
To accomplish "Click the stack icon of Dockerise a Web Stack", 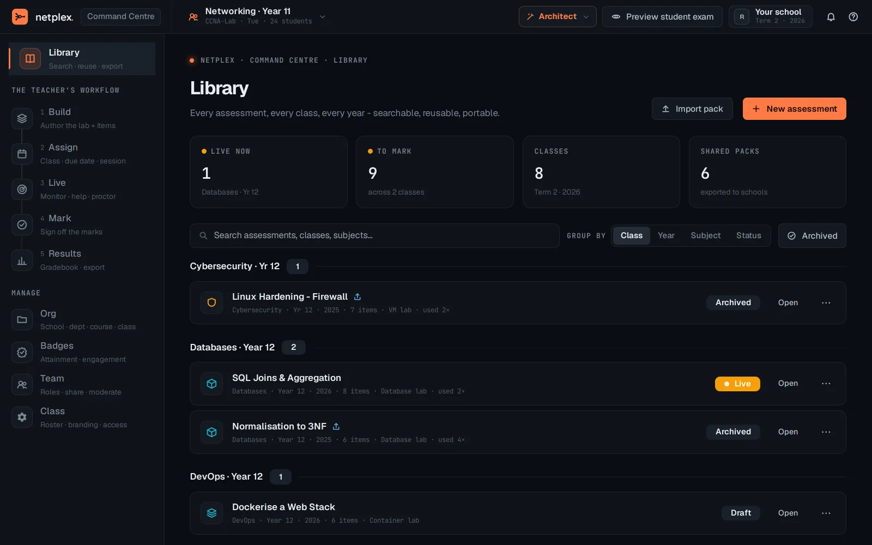I will coord(212,513).
